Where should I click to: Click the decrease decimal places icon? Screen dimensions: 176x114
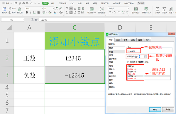click(x=127, y=12)
